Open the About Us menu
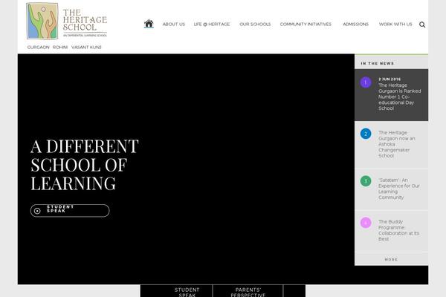This screenshot has height=297, width=446. coord(174,25)
